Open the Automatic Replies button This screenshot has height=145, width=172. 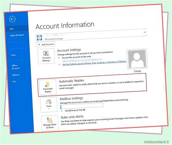point(48,87)
